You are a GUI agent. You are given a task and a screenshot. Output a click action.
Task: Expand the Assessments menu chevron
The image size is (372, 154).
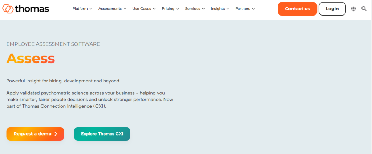125,9
